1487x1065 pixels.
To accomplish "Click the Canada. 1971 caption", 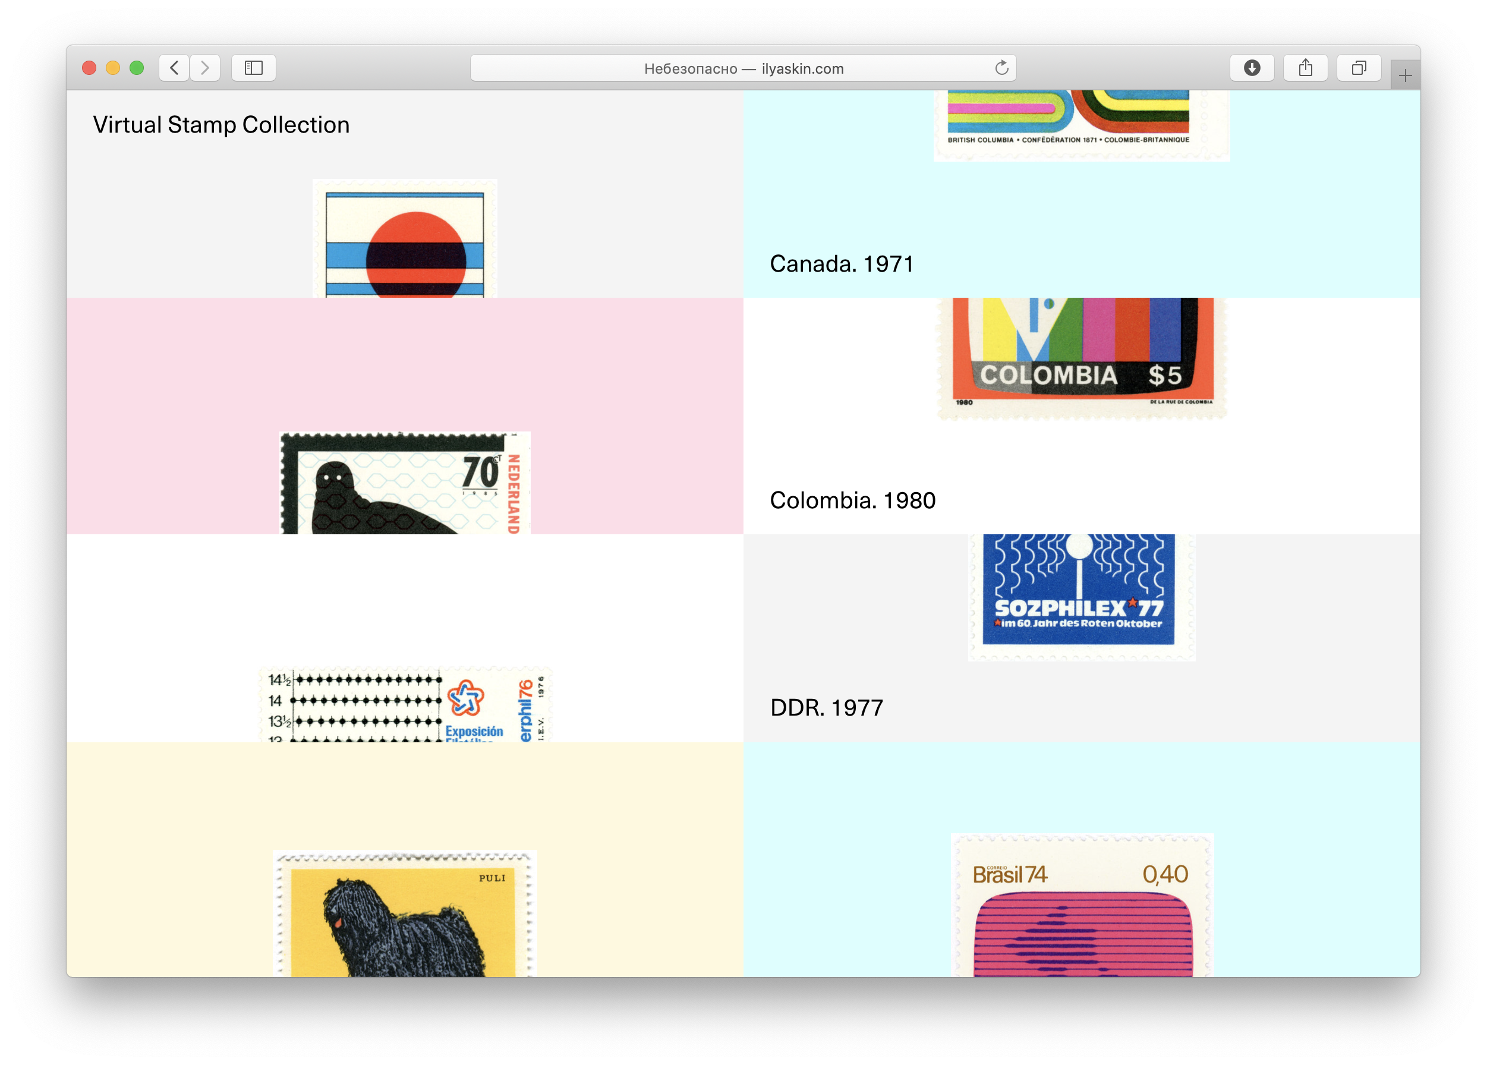I will [x=841, y=264].
